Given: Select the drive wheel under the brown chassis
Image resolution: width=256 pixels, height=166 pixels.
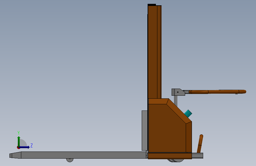Looking at the screenshot, I should (x=176, y=160).
